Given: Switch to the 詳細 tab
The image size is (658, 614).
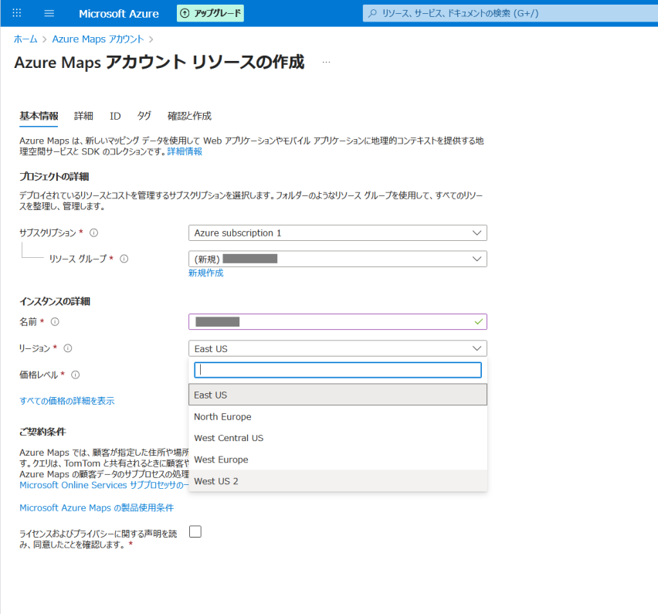Looking at the screenshot, I should tap(83, 116).
